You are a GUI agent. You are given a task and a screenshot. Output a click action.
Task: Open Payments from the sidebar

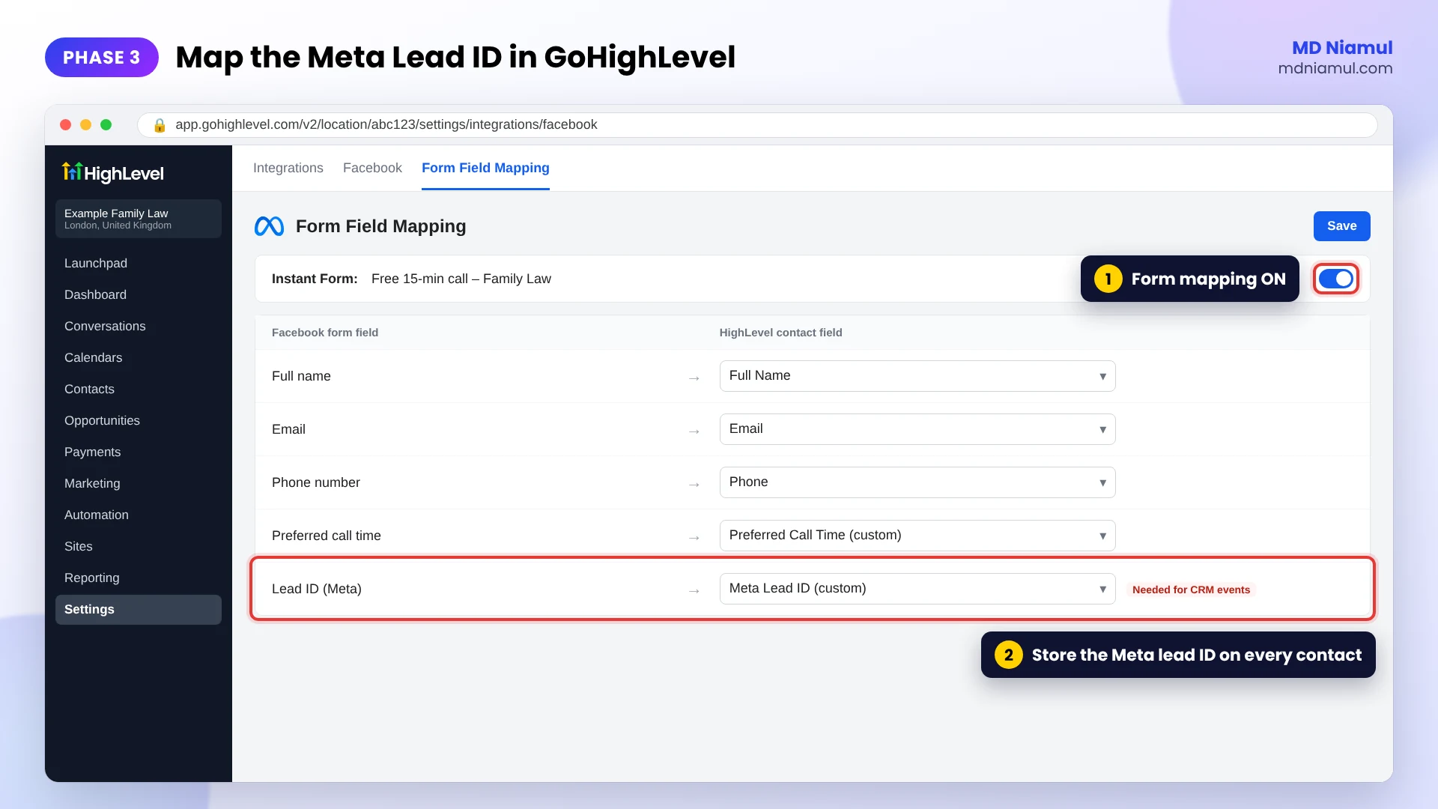[x=139, y=452]
